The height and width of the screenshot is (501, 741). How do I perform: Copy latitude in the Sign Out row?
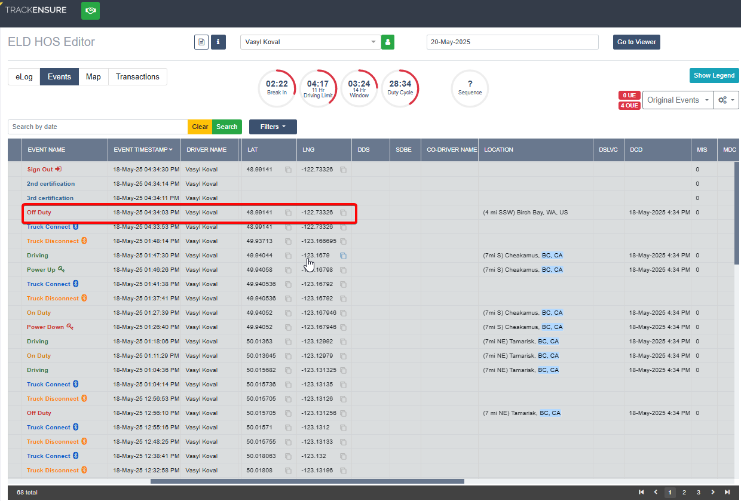point(288,170)
